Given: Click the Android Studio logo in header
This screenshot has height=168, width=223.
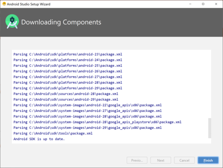Looking at the screenshot, I should point(12,22).
